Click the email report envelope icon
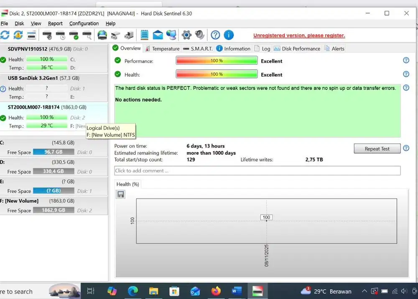The image size is (418, 299). point(158,35)
